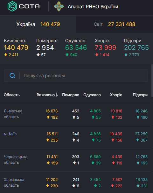Sort table by Хворіє column

pos(116,95)
